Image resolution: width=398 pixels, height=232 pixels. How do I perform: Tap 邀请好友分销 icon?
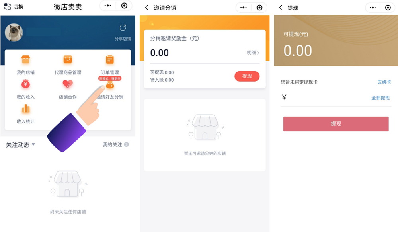[x=110, y=85]
